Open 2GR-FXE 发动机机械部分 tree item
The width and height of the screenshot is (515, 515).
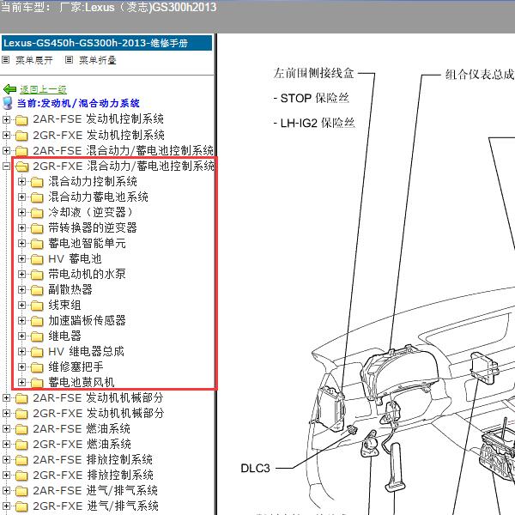(x=99, y=413)
